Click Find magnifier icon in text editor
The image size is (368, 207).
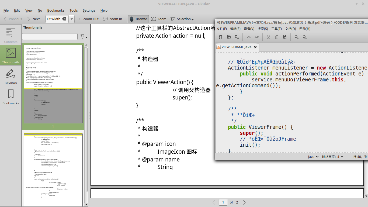297,37
